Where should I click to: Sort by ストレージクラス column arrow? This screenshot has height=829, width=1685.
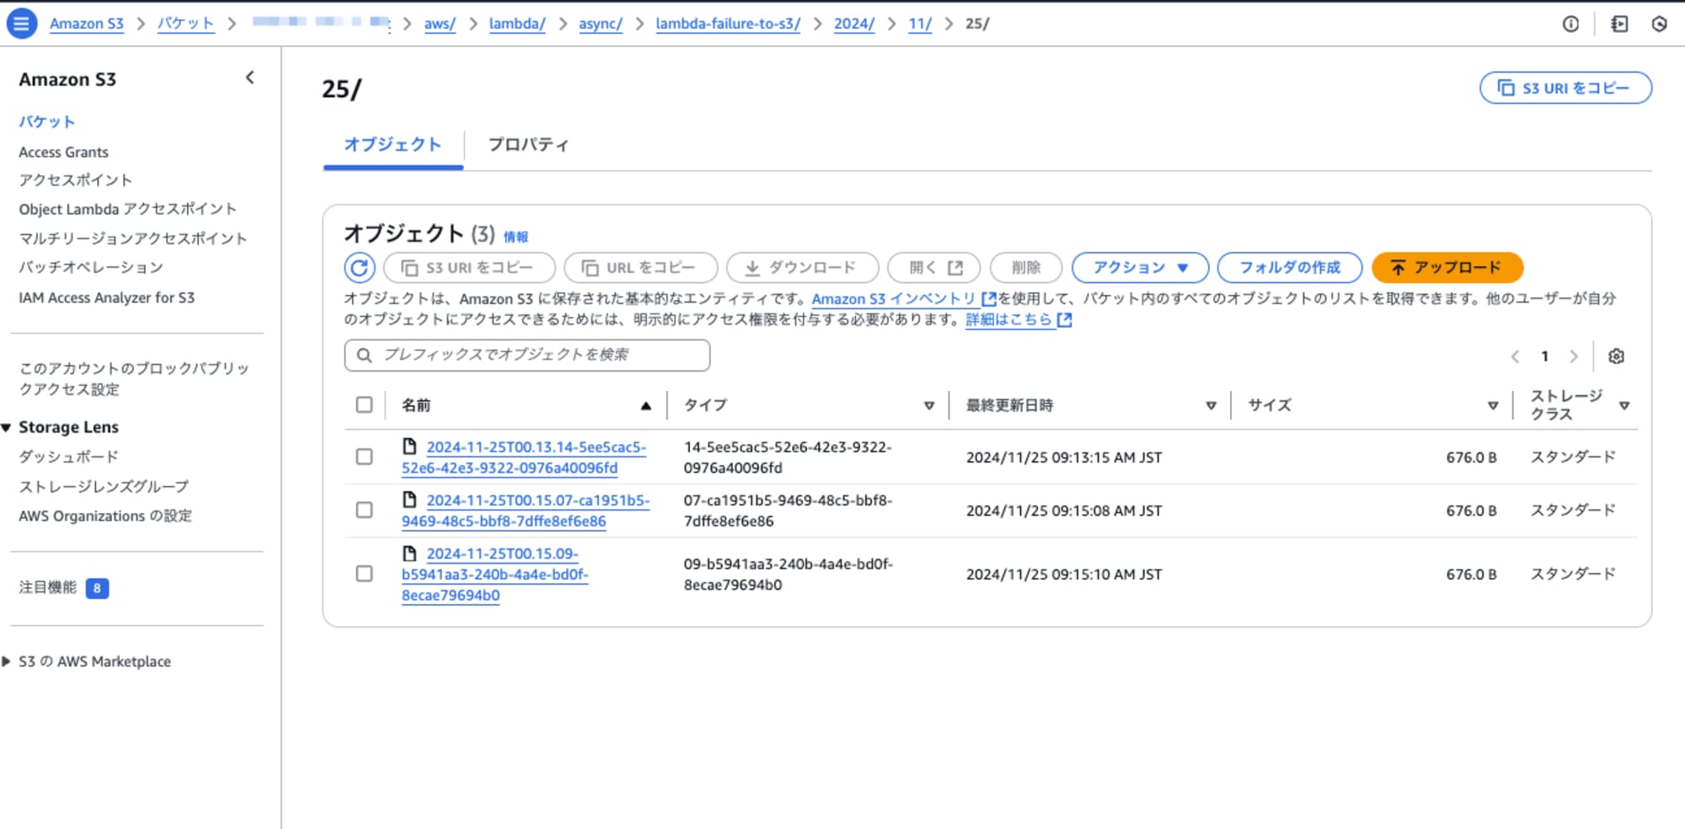point(1624,406)
